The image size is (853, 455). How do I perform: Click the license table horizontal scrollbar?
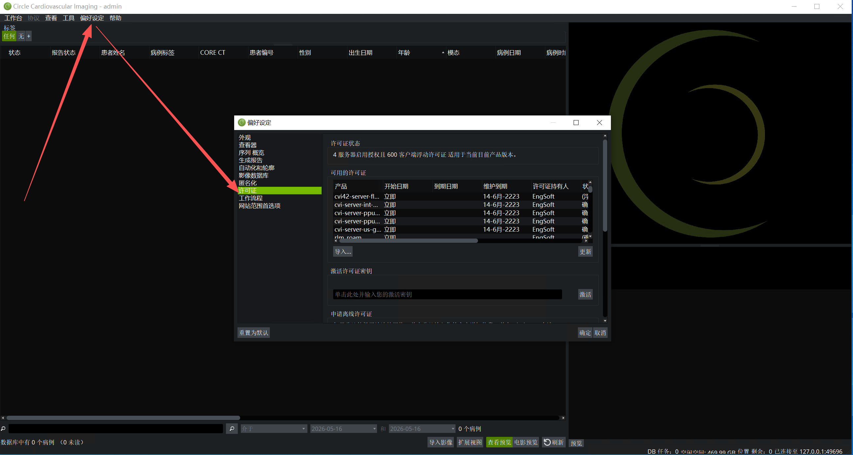409,241
